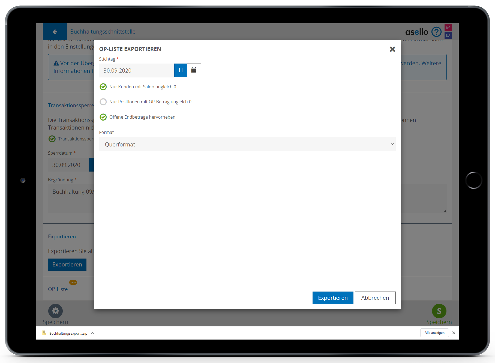Open calendar picker for Stichtag
This screenshot has height=363, width=495.
click(x=194, y=70)
